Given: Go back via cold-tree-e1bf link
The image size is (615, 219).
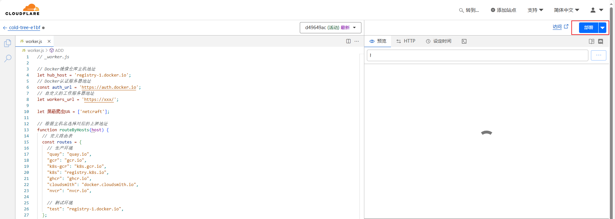Looking at the screenshot, I should pyautogui.click(x=24, y=28).
